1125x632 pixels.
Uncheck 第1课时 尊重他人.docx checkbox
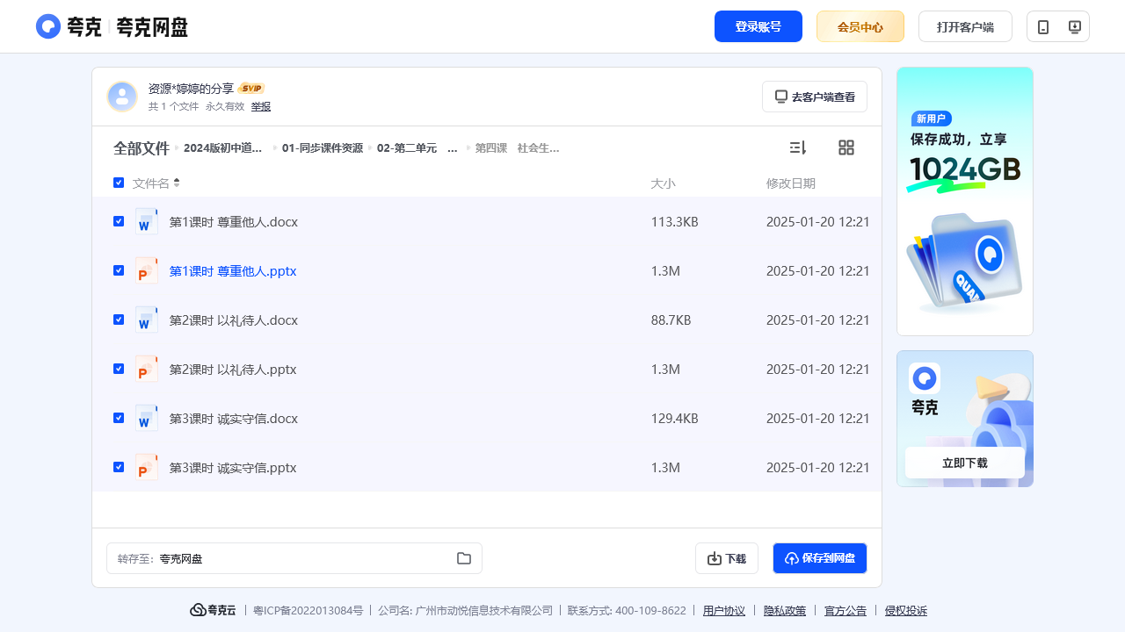pyautogui.click(x=119, y=221)
